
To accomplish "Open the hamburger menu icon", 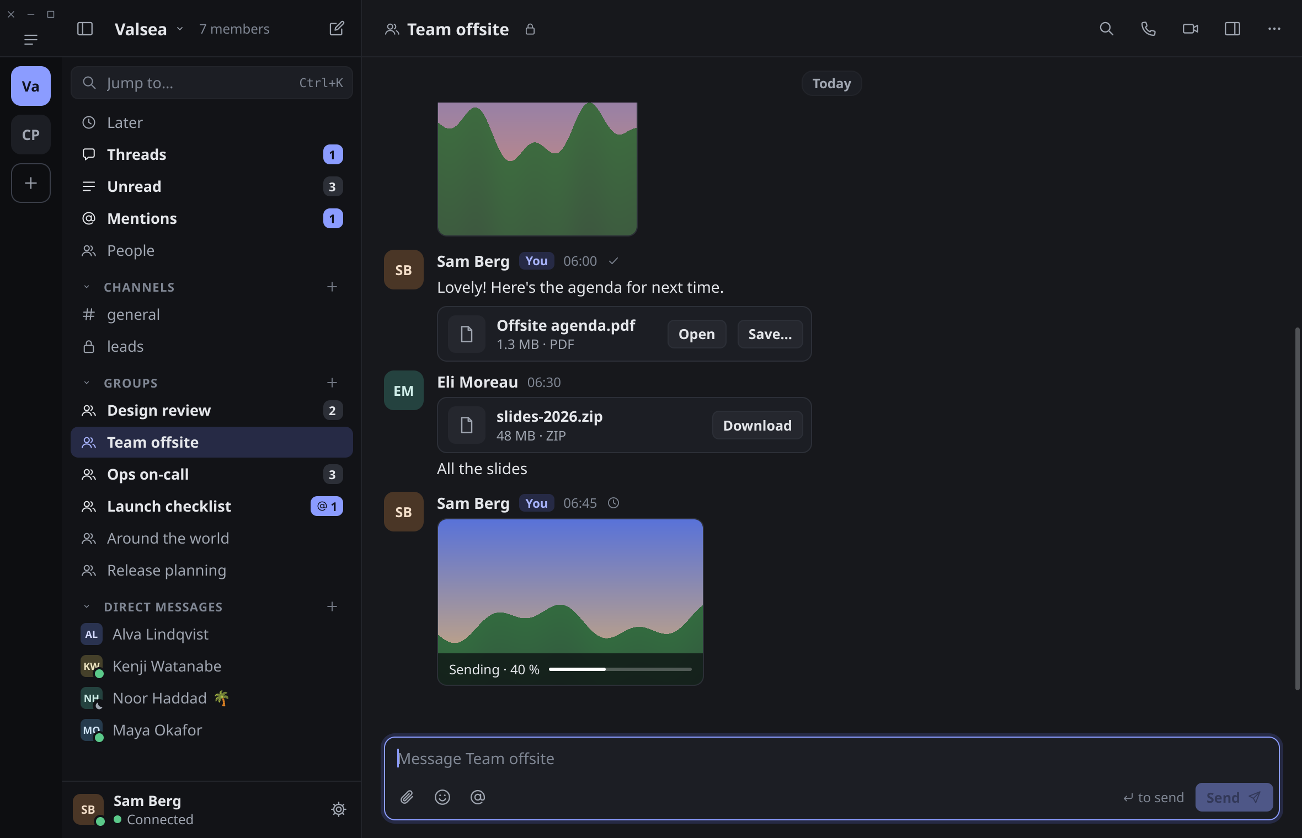I will tap(31, 39).
